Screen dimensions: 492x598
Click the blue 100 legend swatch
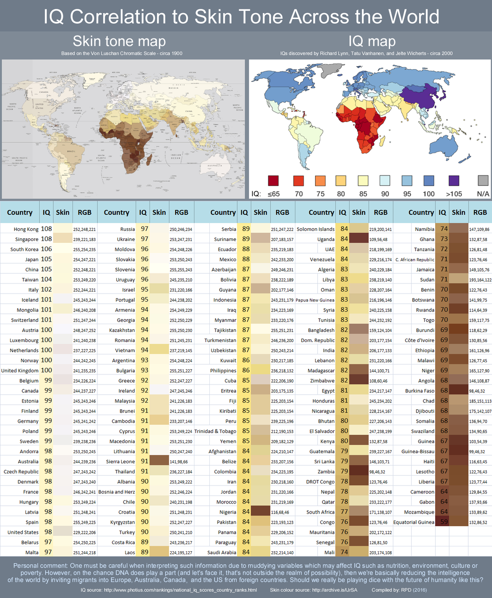coord(429,181)
